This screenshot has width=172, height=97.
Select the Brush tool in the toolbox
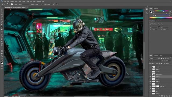(2, 27)
